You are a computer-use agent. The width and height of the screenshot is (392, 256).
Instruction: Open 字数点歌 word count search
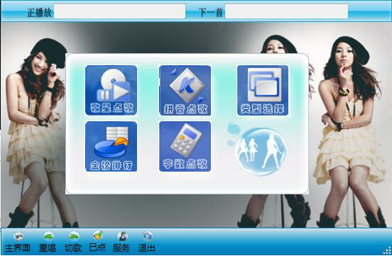[x=185, y=147]
